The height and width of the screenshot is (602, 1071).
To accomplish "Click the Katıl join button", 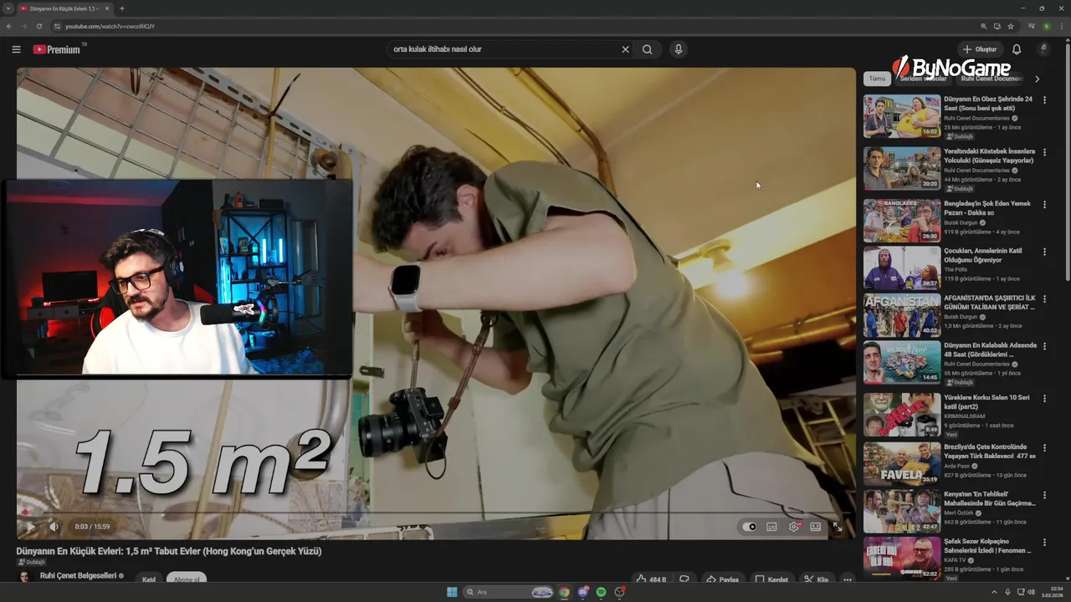I will click(149, 579).
